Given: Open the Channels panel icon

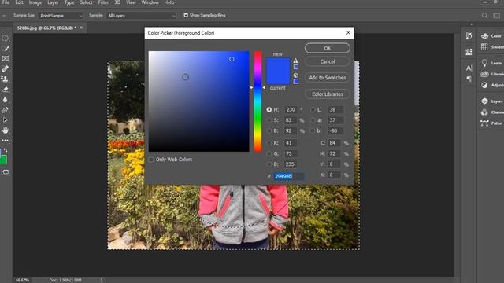Looking at the screenshot, I should point(484,112).
